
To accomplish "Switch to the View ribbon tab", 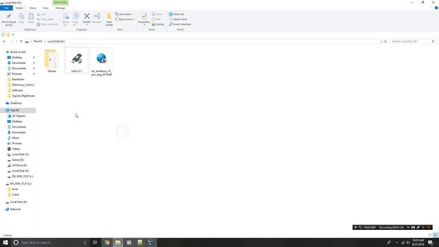I will [x=45, y=8].
